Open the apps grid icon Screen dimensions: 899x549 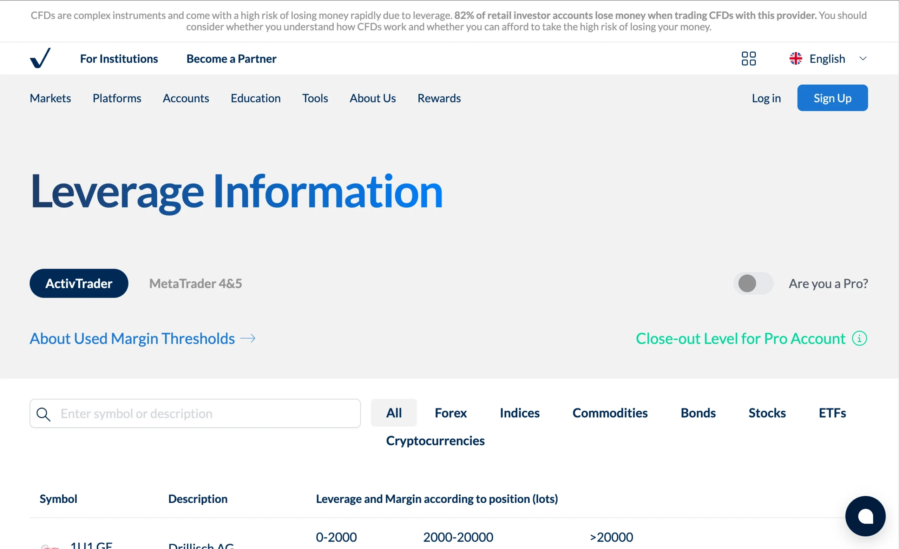pyautogui.click(x=749, y=58)
